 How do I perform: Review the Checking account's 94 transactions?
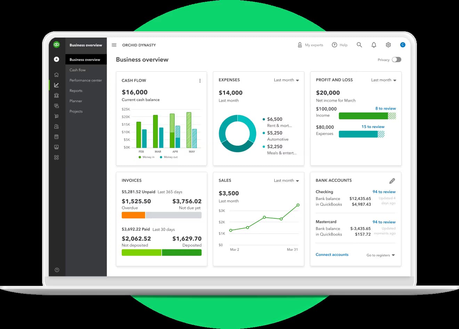pos(384,192)
